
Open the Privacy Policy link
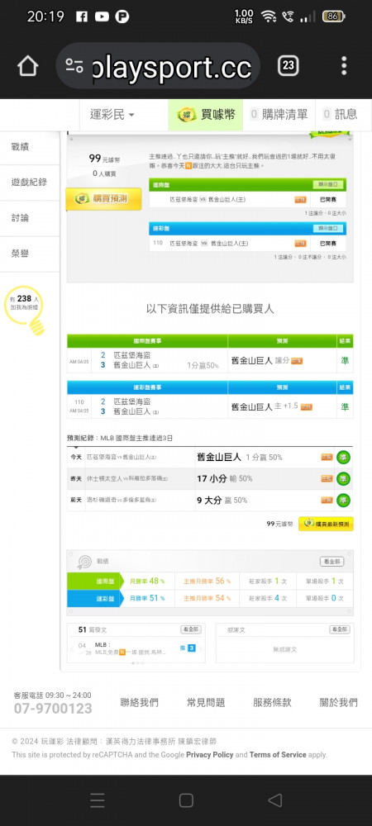pyautogui.click(x=210, y=755)
